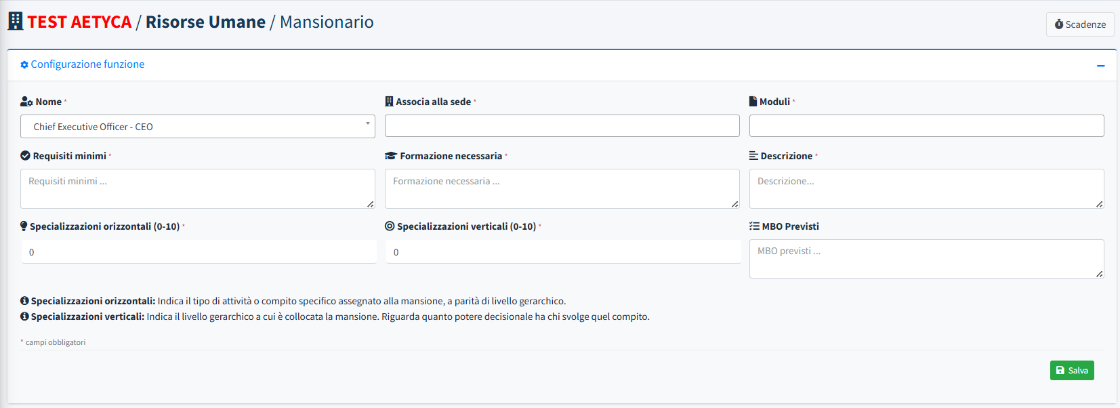The width and height of the screenshot is (1120, 408).
Task: Click the lightbulb icon beside Specializzazioni orizzontali
Action: (24, 226)
